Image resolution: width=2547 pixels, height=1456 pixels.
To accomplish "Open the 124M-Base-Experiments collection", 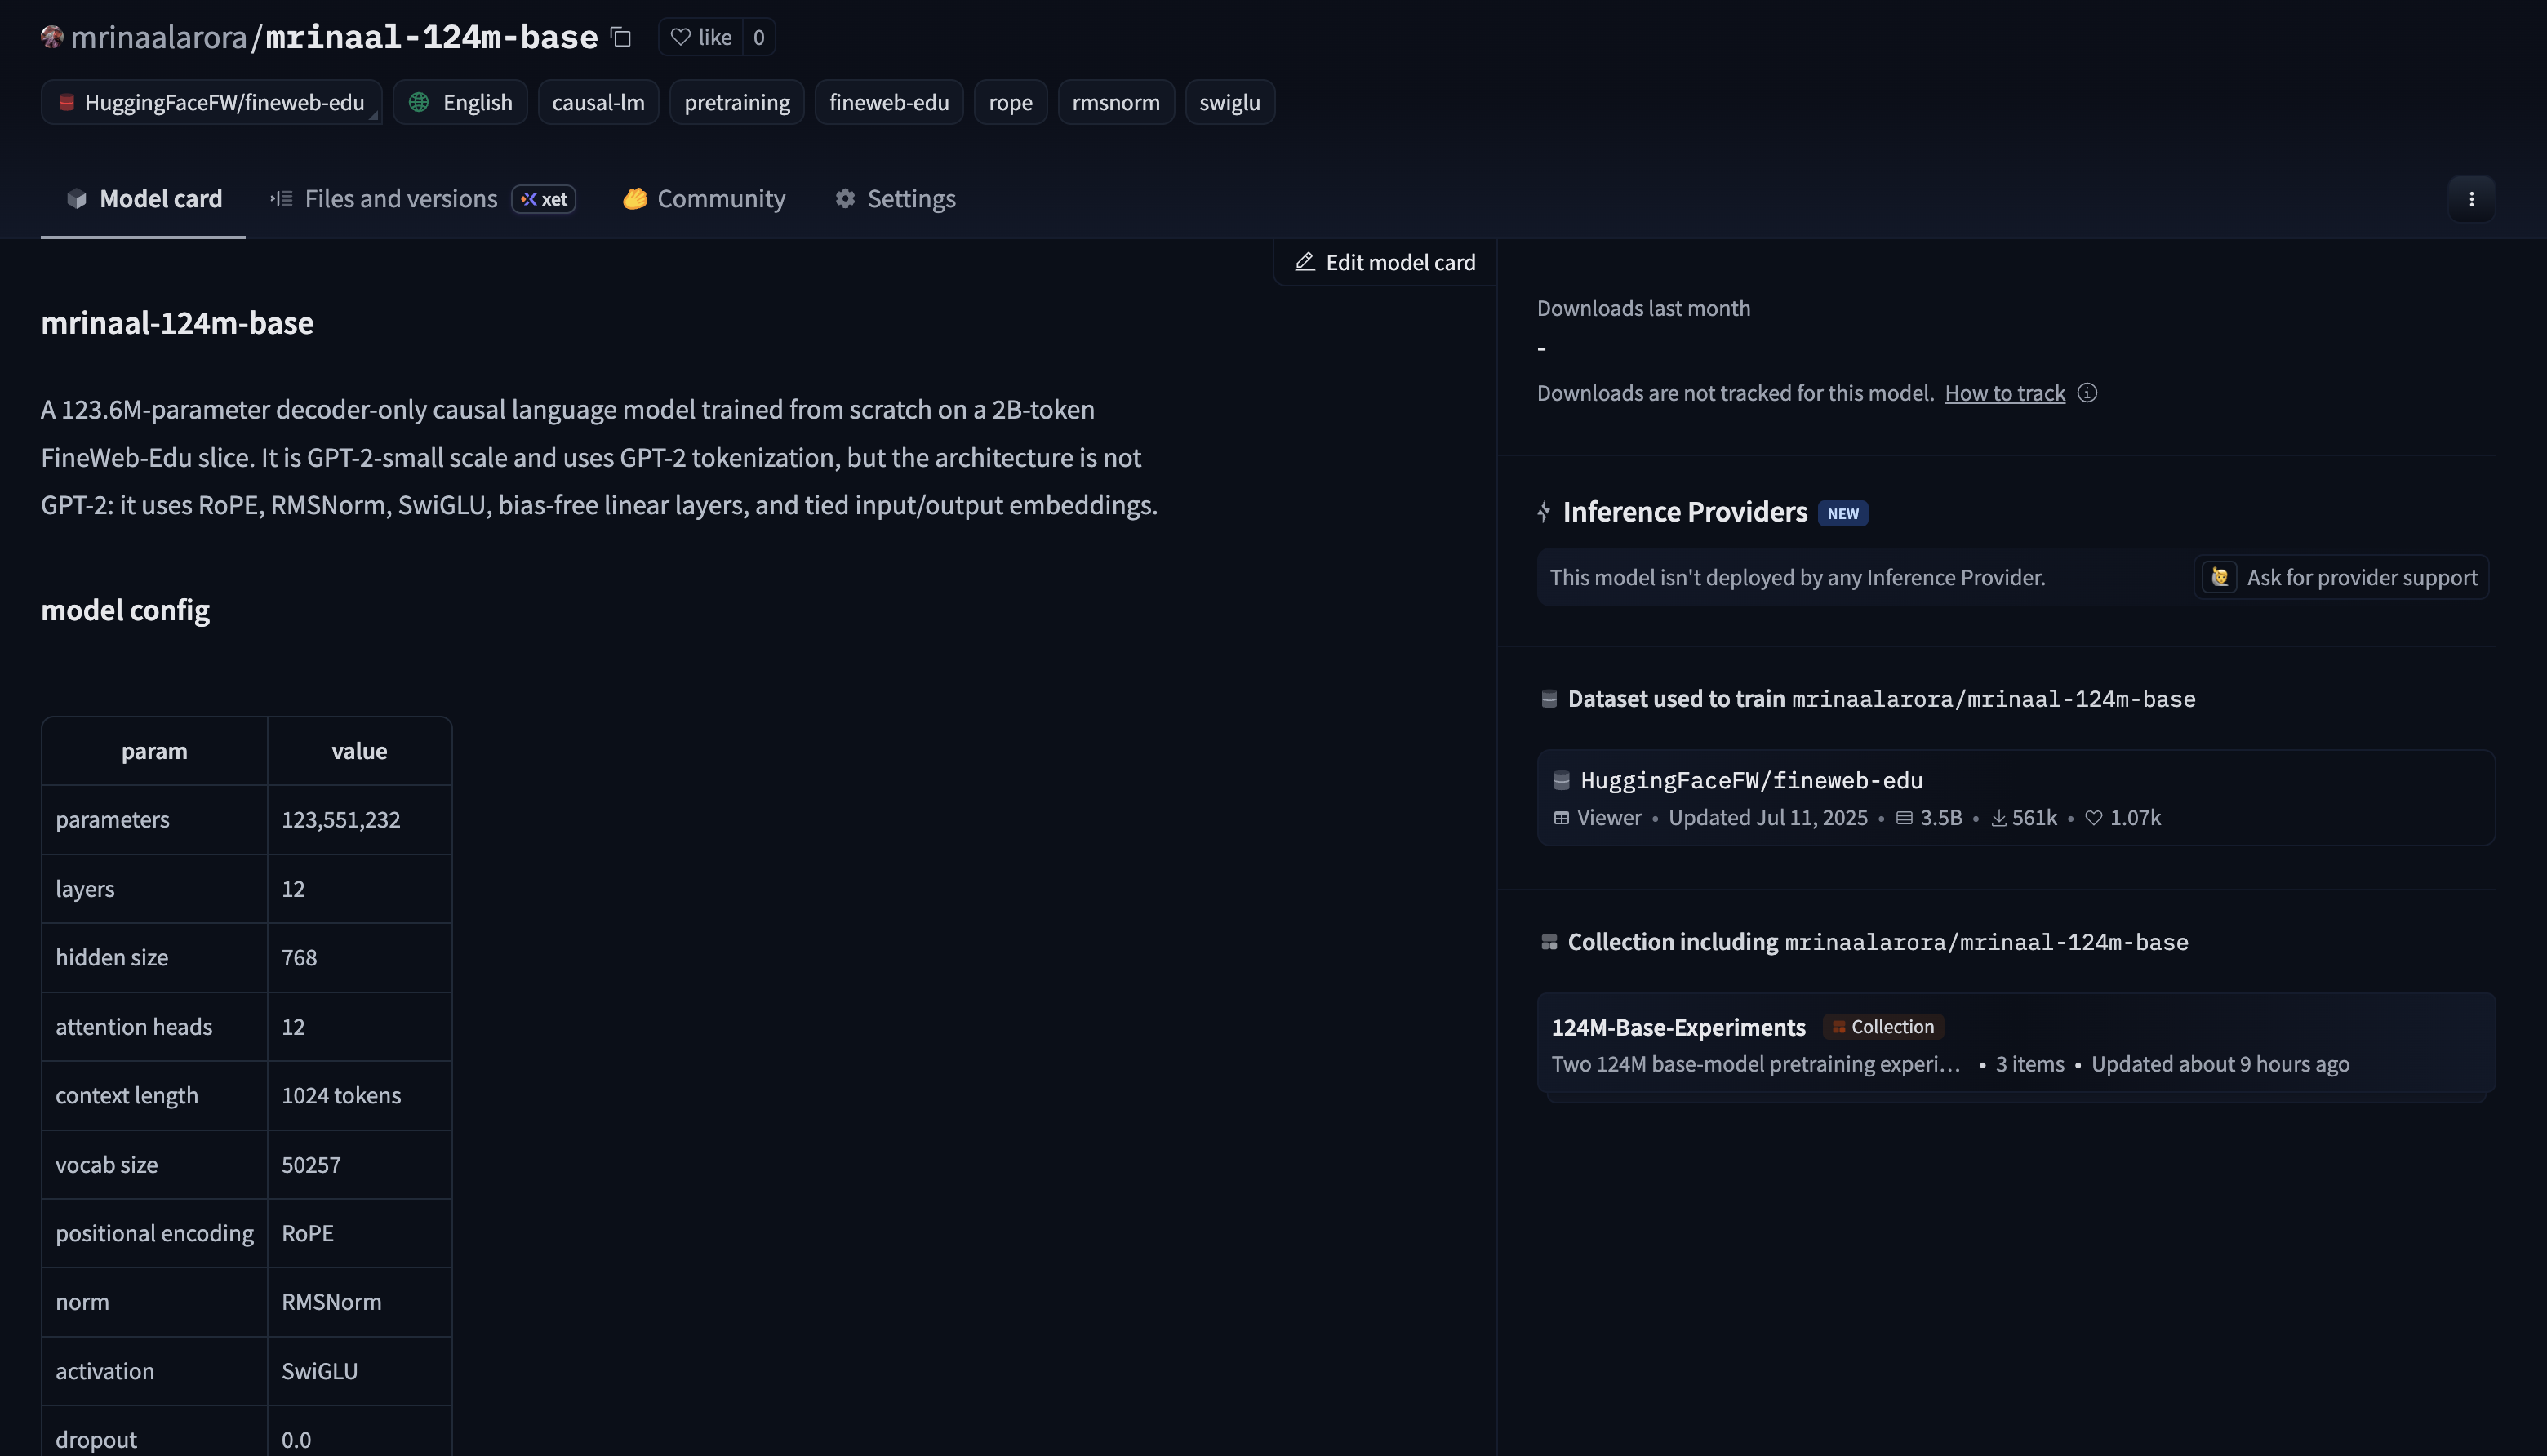I will (2015, 1043).
